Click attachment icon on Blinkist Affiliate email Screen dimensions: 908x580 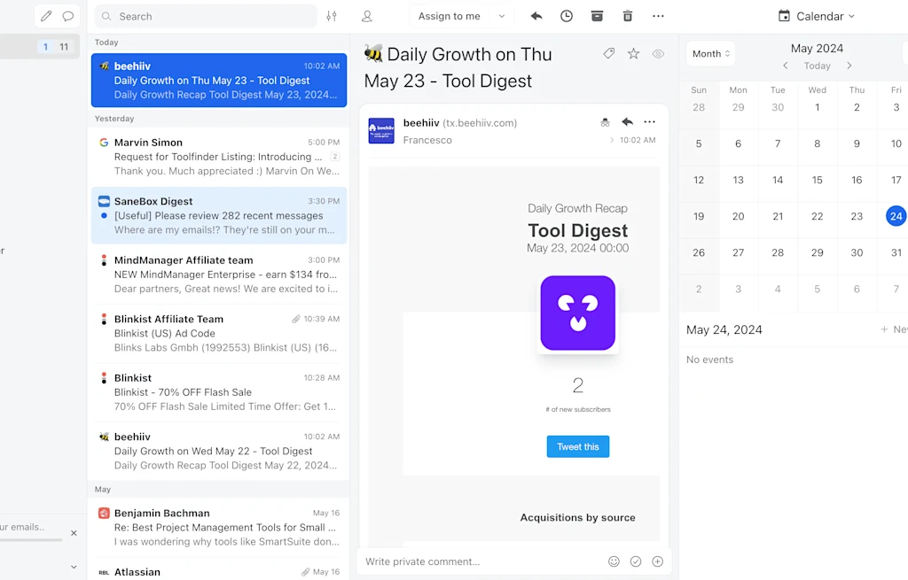coord(296,319)
